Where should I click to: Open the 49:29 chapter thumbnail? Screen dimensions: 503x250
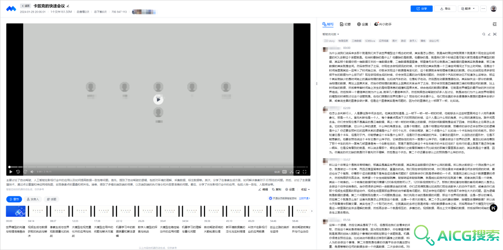click(x=257, y=211)
